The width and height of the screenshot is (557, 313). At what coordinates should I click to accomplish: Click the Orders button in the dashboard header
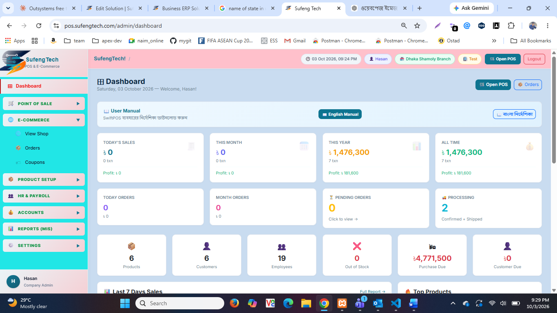[x=528, y=85]
